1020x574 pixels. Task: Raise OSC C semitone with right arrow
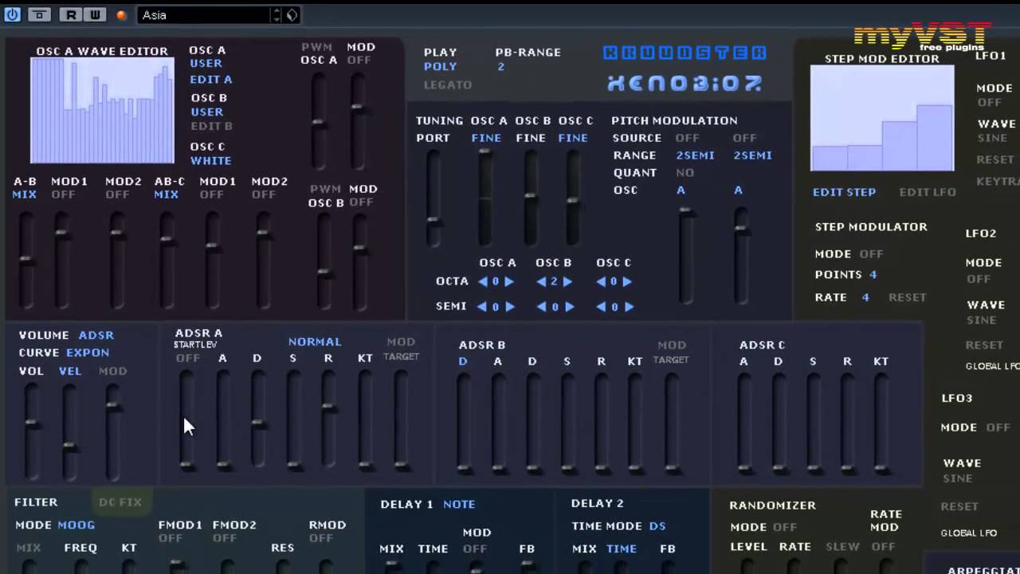point(629,307)
